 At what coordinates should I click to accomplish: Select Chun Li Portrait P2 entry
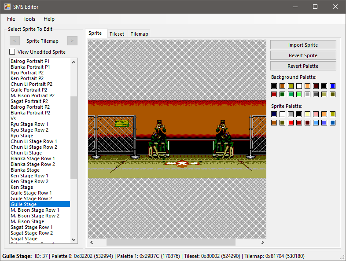tap(40, 84)
